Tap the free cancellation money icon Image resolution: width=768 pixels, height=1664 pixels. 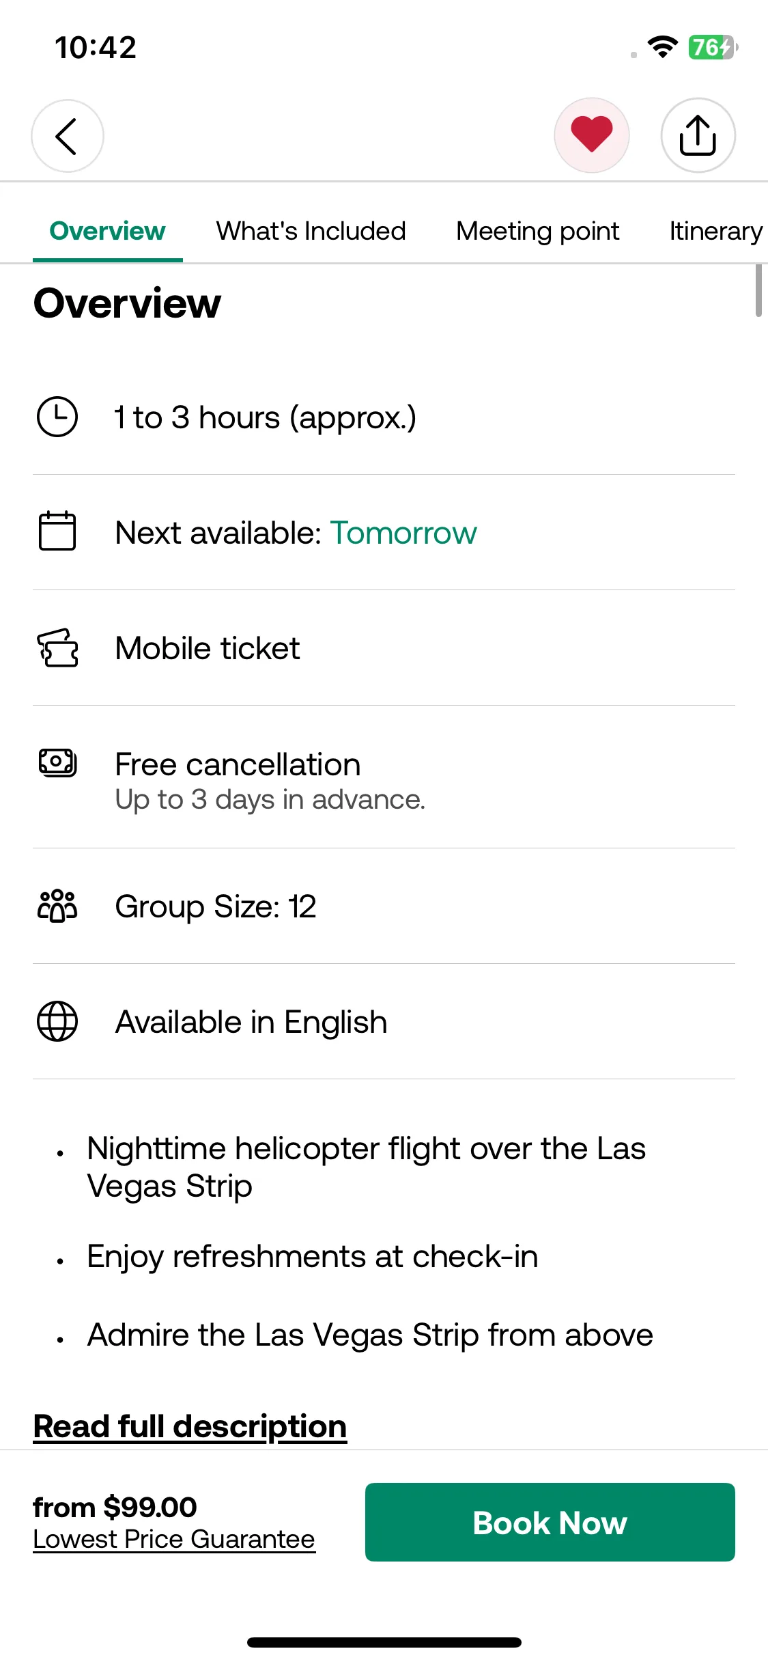[57, 762]
